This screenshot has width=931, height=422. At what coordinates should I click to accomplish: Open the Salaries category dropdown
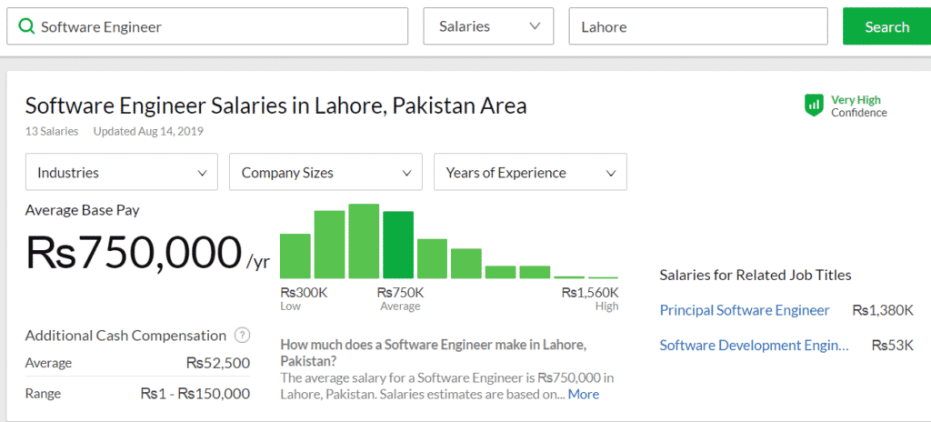[x=488, y=26]
